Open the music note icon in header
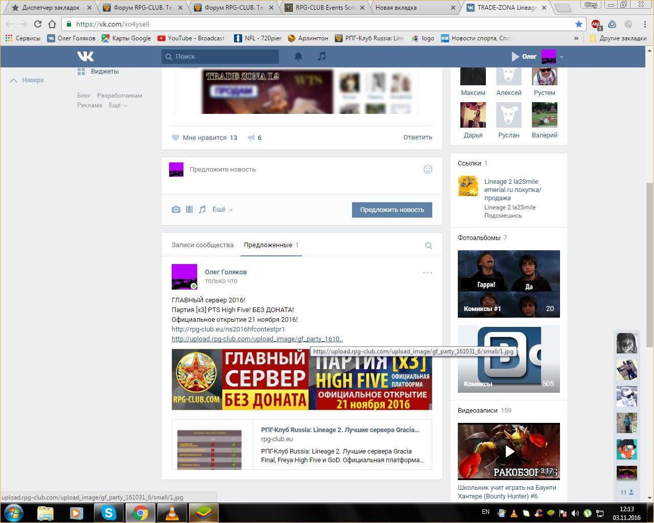The width and height of the screenshot is (654, 523). (321, 56)
